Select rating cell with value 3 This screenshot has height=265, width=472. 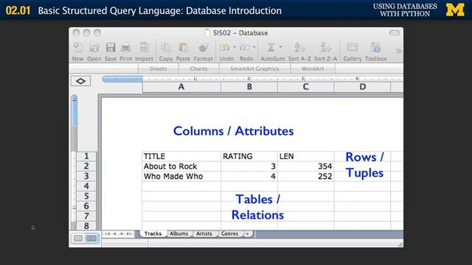249,166
